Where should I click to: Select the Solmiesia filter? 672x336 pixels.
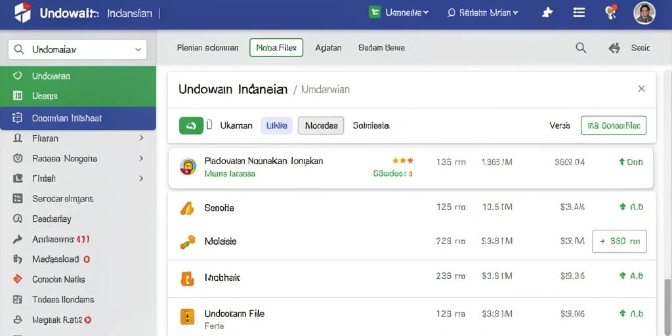371,125
